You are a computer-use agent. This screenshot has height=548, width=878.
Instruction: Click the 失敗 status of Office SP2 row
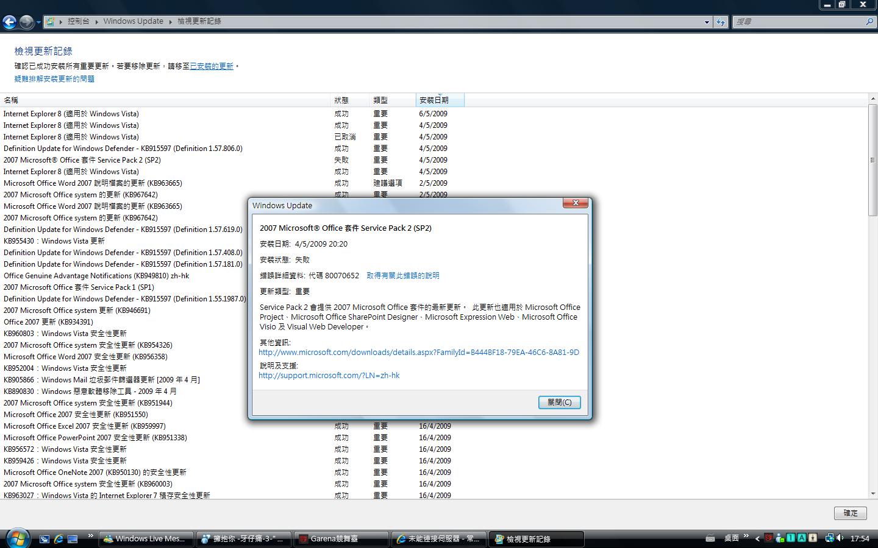(x=341, y=160)
